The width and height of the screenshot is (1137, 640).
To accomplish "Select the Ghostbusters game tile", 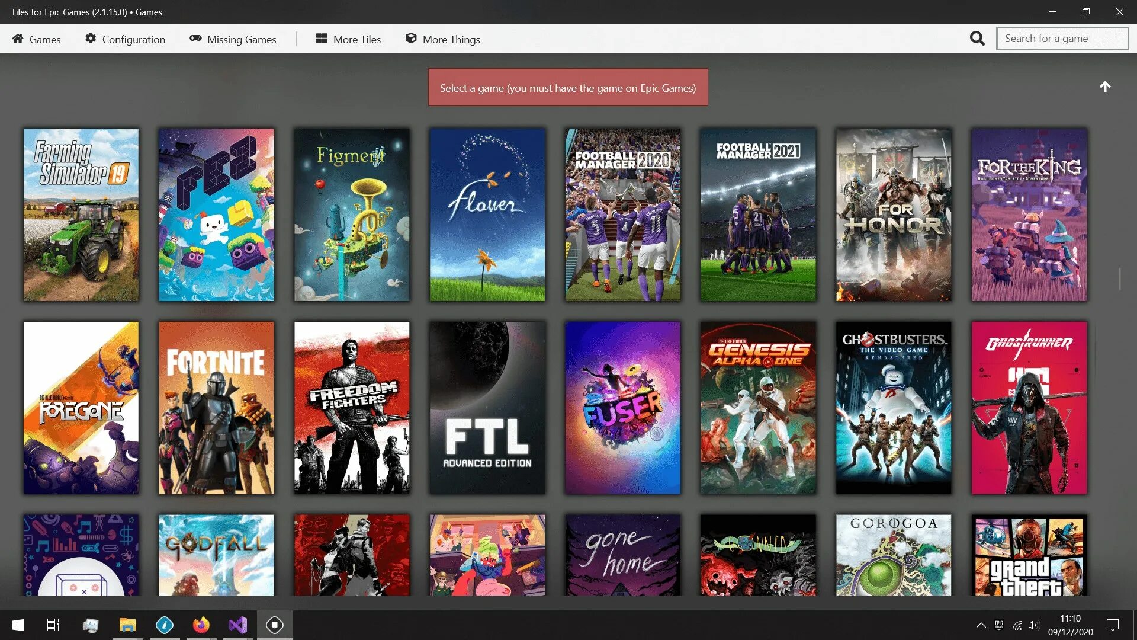I will 894,407.
